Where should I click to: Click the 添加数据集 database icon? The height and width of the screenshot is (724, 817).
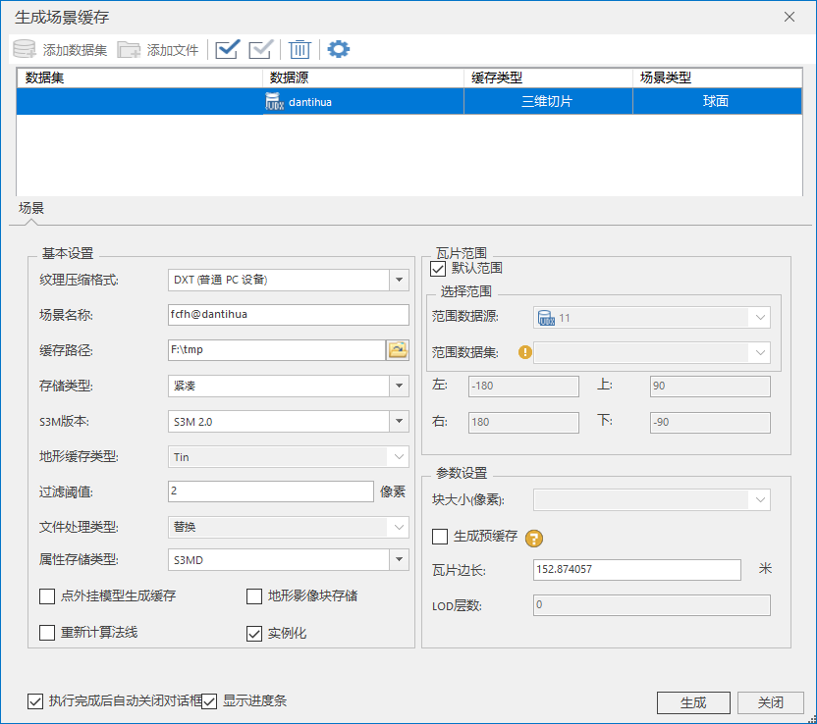click(x=24, y=49)
